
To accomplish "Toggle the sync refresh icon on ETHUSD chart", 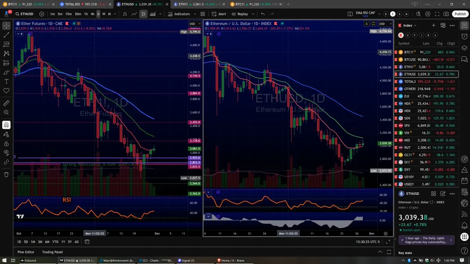I will coord(373,23).
